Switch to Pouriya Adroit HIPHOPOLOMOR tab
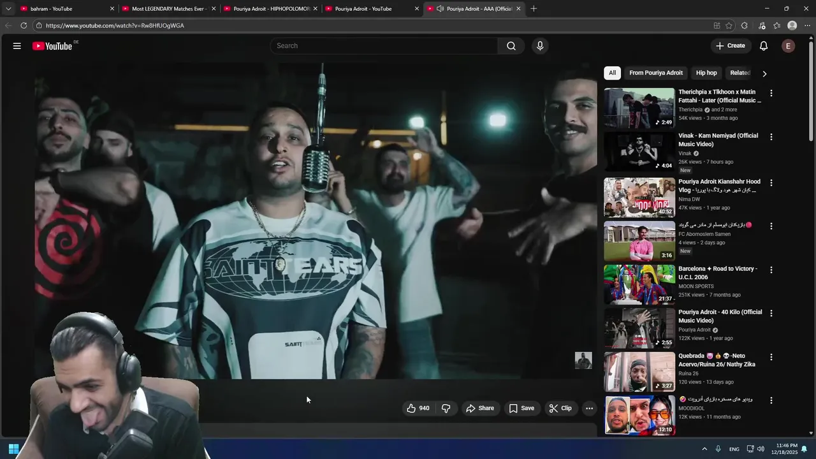 (x=270, y=9)
